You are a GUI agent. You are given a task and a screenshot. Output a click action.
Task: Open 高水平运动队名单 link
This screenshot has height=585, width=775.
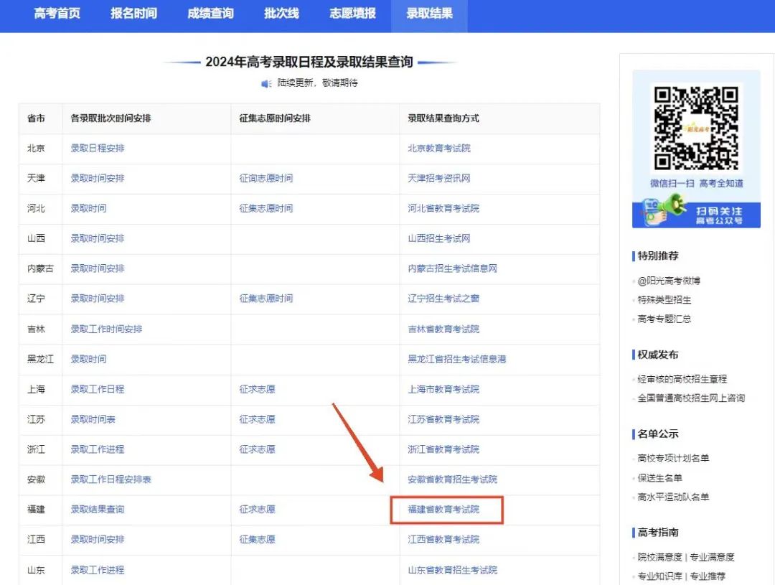point(673,497)
